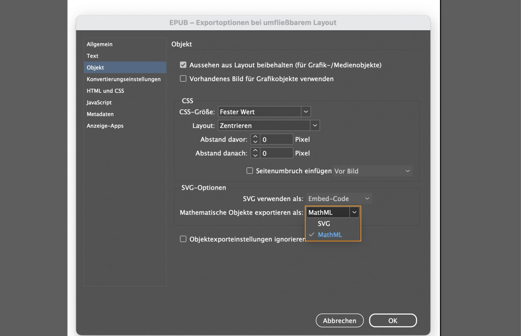Select SVG from the open dropdown list

[x=324, y=224]
